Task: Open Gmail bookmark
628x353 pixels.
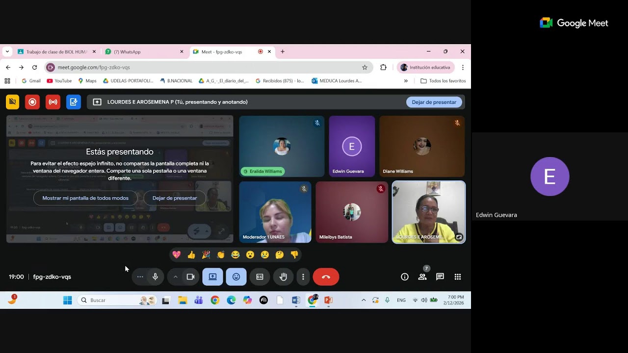Action: point(31,81)
